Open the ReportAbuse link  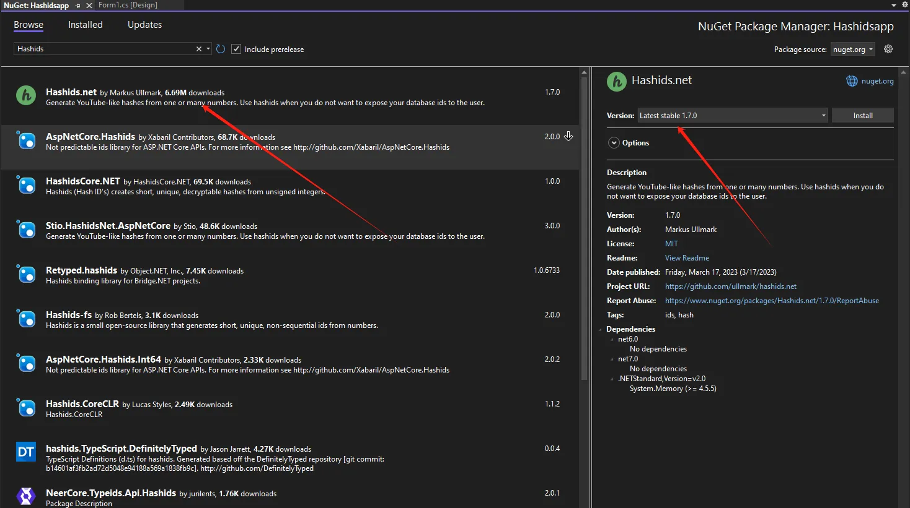(772, 301)
